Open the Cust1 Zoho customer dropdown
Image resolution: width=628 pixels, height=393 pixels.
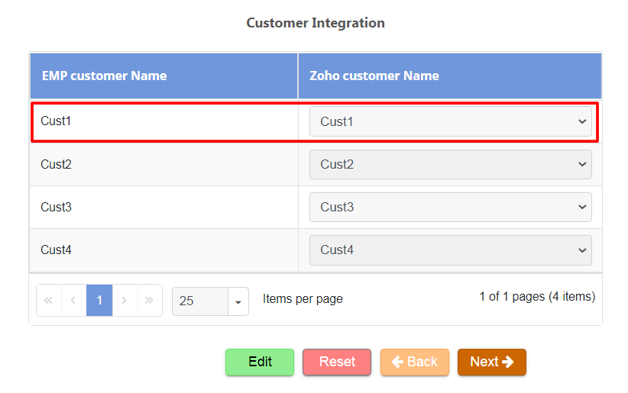coord(450,121)
